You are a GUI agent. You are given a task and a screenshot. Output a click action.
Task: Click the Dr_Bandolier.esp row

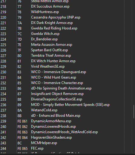tap(44, 39)
